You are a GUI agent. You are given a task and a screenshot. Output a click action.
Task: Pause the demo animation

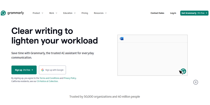pyautogui.click(x=196, y=82)
